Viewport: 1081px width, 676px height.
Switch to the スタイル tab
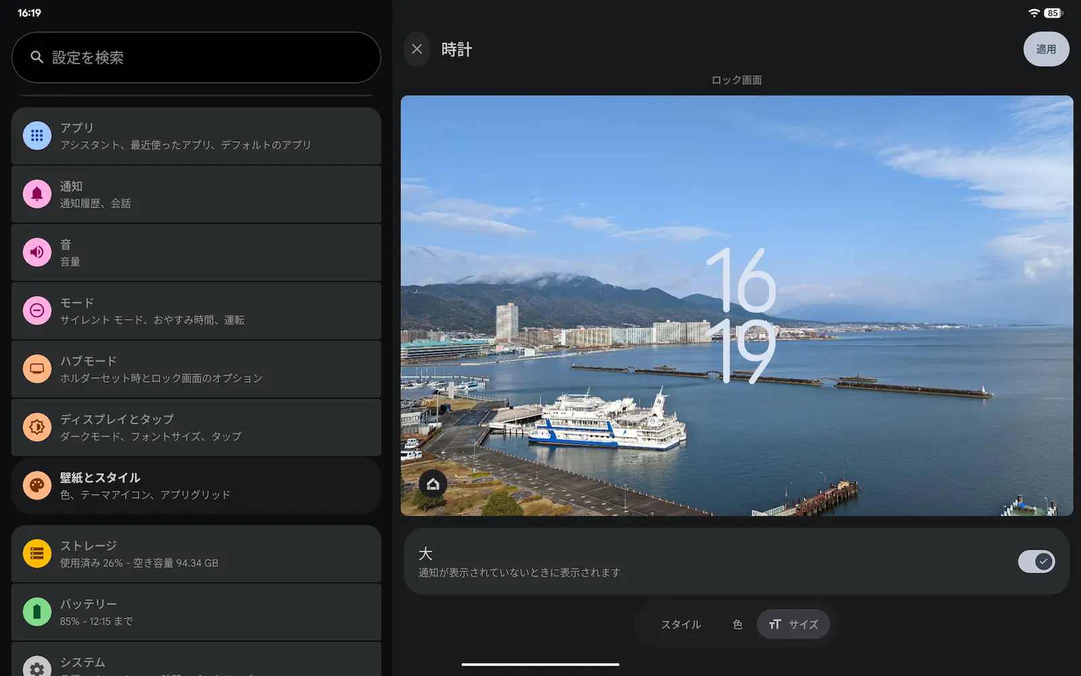pos(681,624)
